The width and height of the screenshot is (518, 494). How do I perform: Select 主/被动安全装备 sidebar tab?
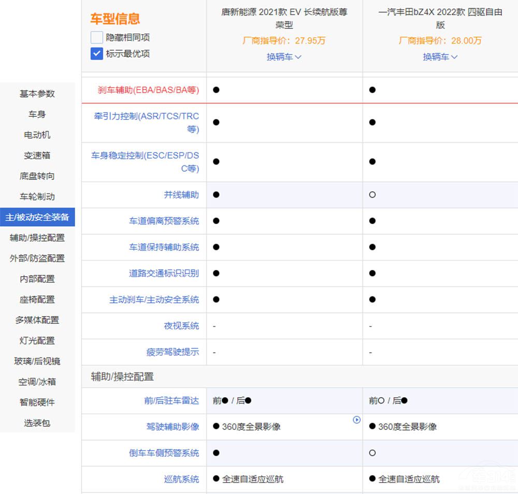click(37, 217)
